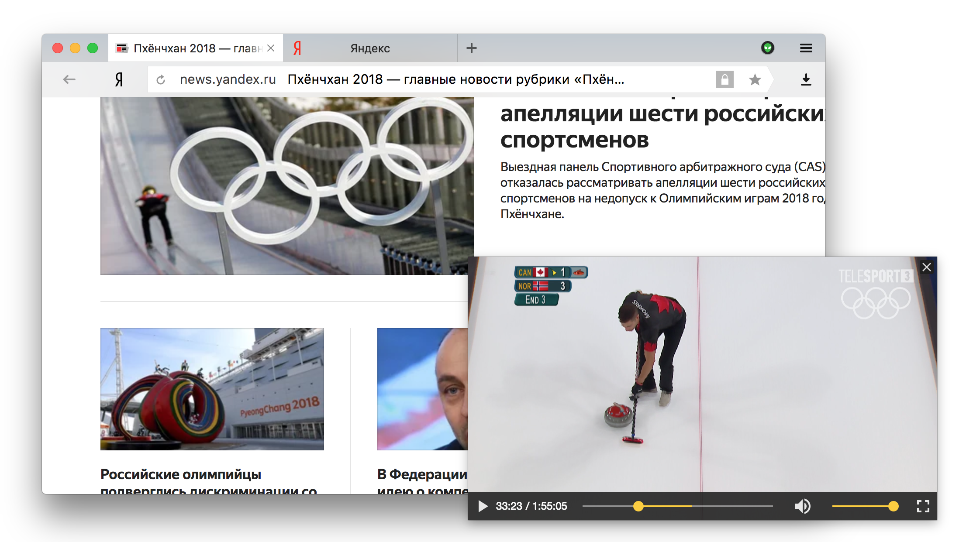Click the padlock security icon

click(724, 79)
